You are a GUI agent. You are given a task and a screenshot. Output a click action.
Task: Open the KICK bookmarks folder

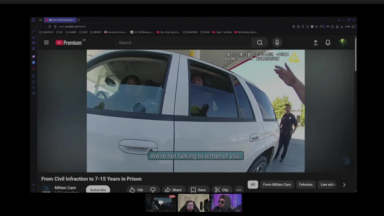tap(83, 32)
